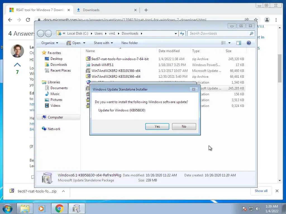Share this page icon in Chrome
The image size is (286, 214).
tap(247, 20)
